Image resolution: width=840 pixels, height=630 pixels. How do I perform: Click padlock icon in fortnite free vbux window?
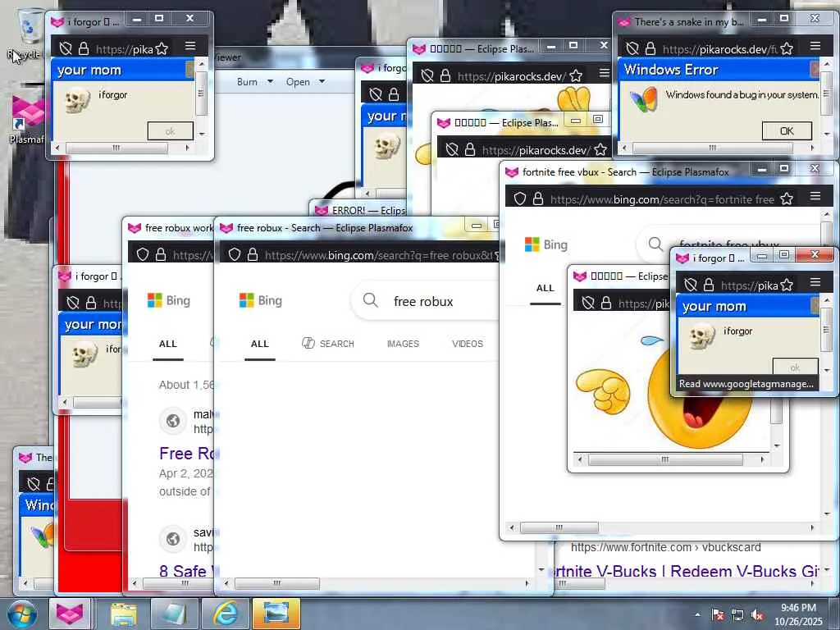(x=538, y=199)
